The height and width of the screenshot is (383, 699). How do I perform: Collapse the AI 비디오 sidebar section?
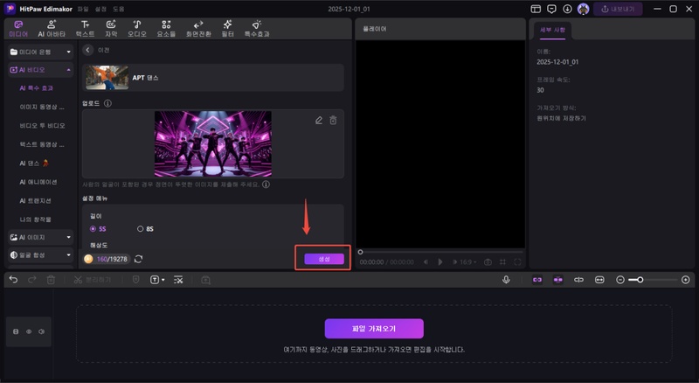pyautogui.click(x=68, y=69)
